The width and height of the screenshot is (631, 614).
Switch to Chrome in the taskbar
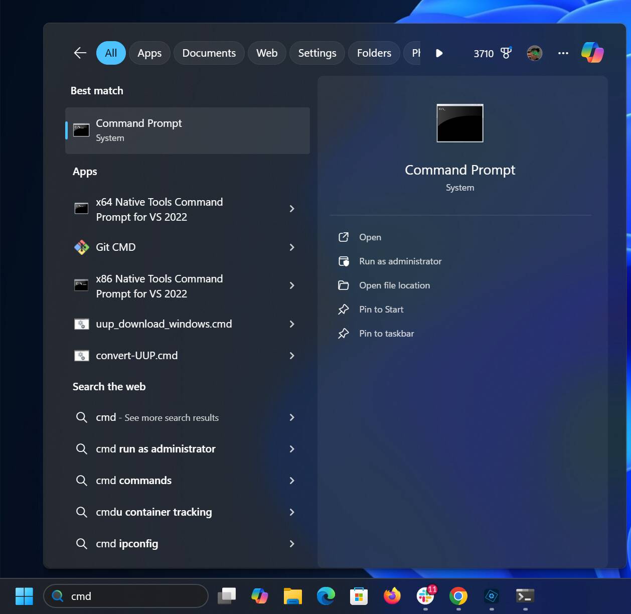click(458, 596)
